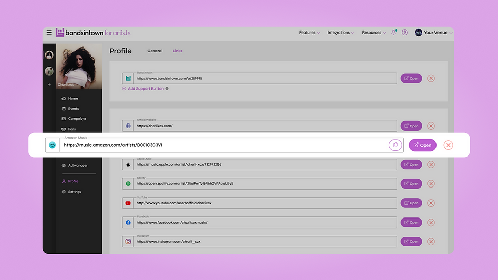Click into the Amazon Music URL field
Image resolution: width=498 pixels, height=280 pixels.
coord(224,145)
